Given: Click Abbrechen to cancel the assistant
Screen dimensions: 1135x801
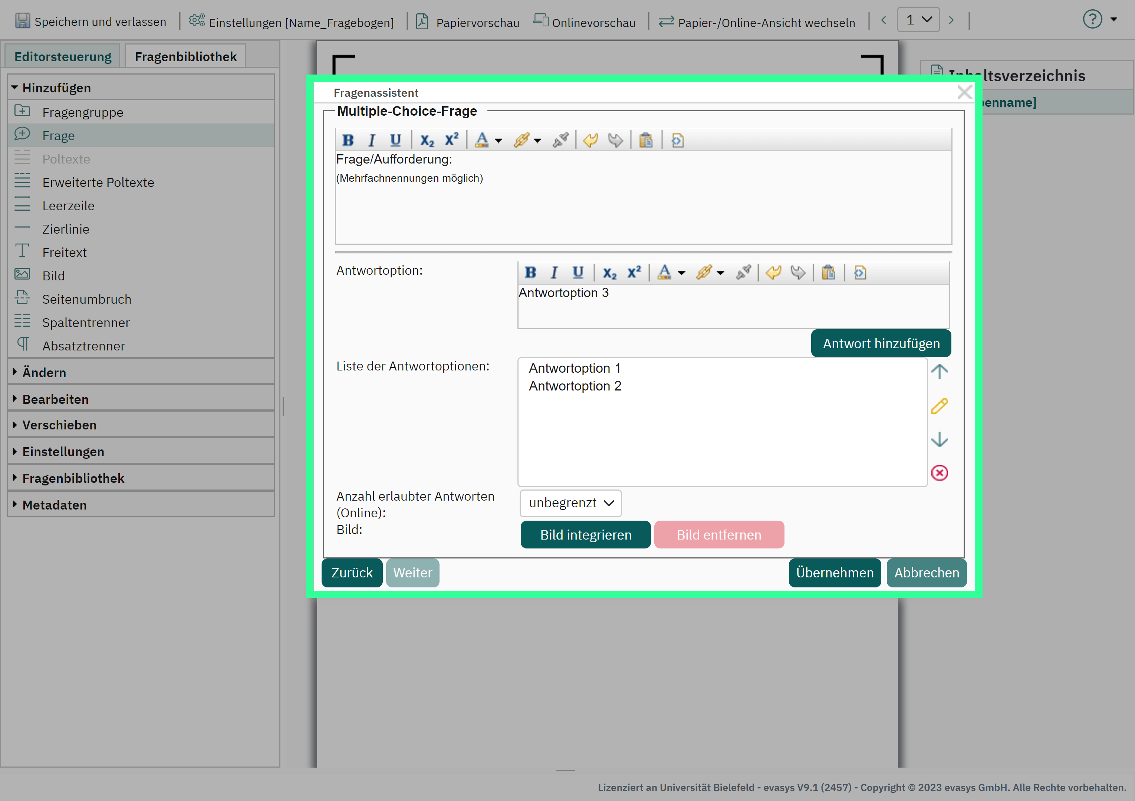Looking at the screenshot, I should coord(927,573).
